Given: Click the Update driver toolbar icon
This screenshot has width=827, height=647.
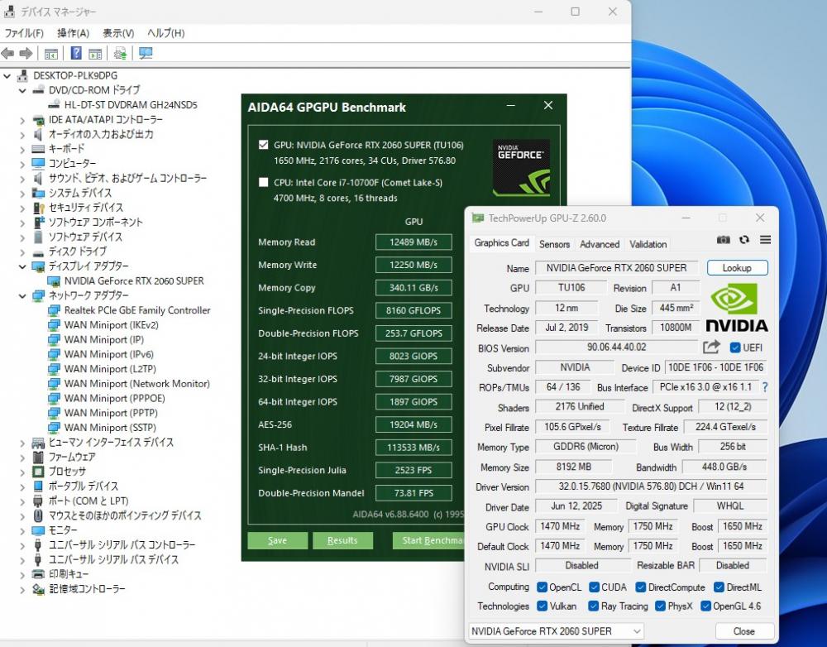Looking at the screenshot, I should coord(120,53).
